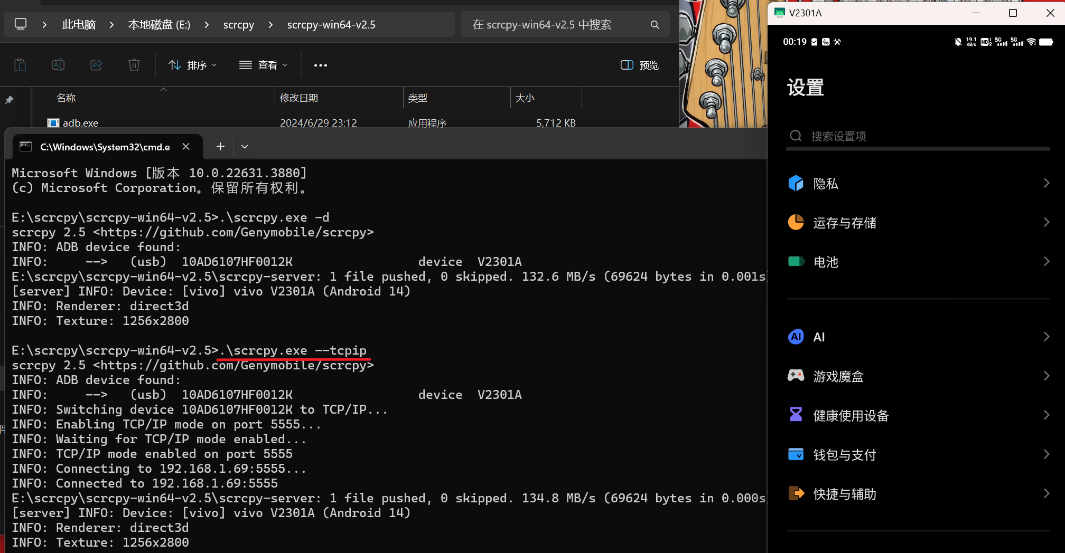Navigate to scrcpy folder in breadcrumb

pos(239,25)
